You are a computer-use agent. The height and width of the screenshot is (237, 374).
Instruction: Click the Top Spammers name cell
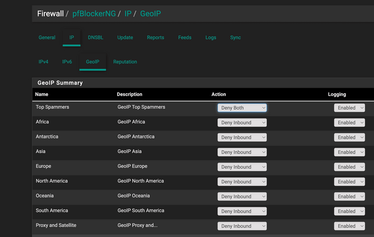click(x=53, y=107)
